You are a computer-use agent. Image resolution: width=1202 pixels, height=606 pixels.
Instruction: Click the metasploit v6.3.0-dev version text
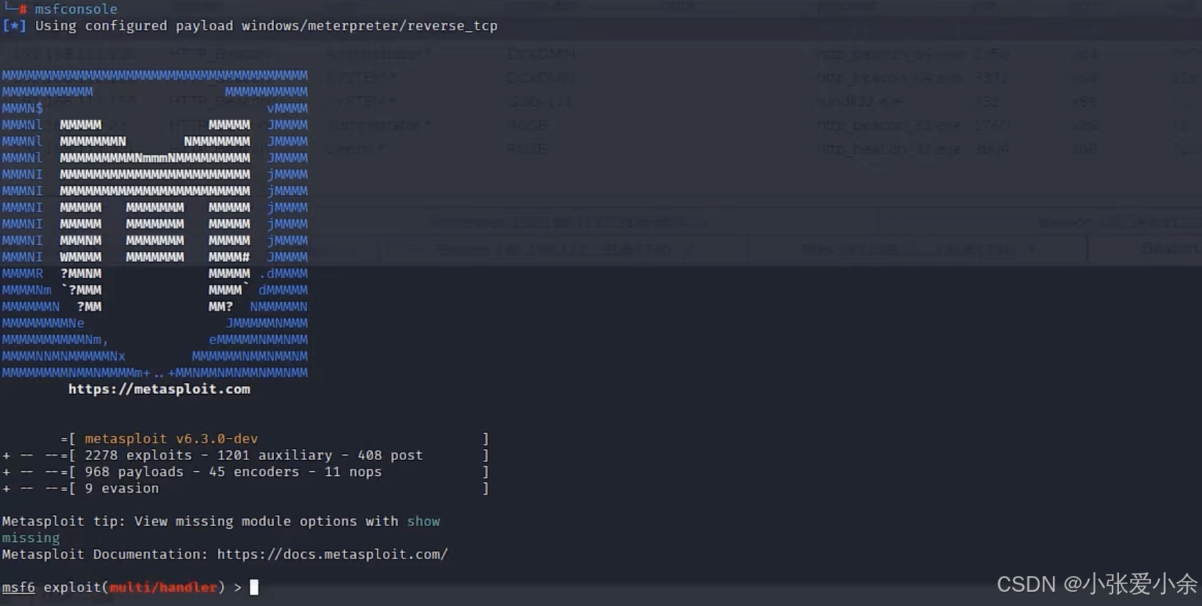(171, 439)
